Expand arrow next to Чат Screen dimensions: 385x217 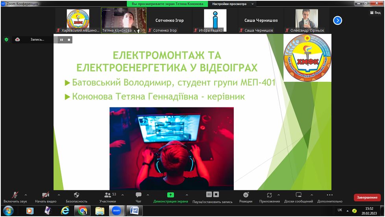pyautogui.click(x=148, y=195)
